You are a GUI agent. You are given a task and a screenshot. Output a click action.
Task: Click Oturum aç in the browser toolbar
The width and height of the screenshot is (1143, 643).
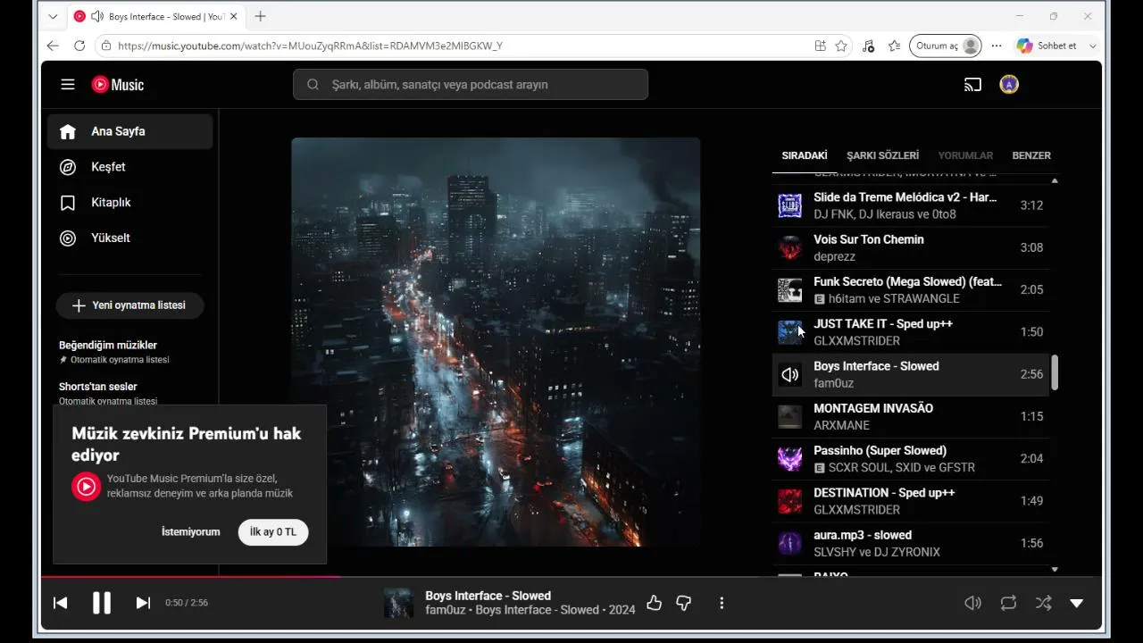(x=946, y=46)
